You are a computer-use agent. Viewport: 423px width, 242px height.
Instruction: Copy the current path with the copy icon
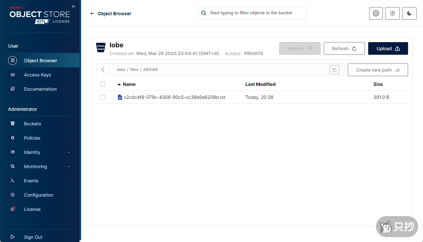click(x=334, y=70)
